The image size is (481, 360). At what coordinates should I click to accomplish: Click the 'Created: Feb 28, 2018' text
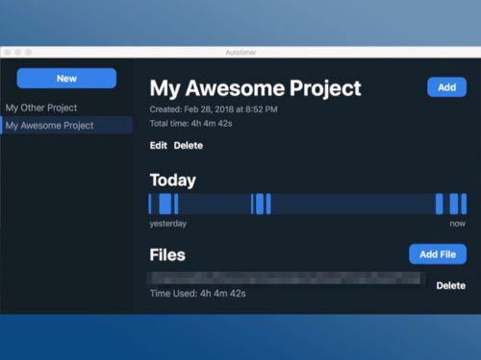[x=214, y=109]
